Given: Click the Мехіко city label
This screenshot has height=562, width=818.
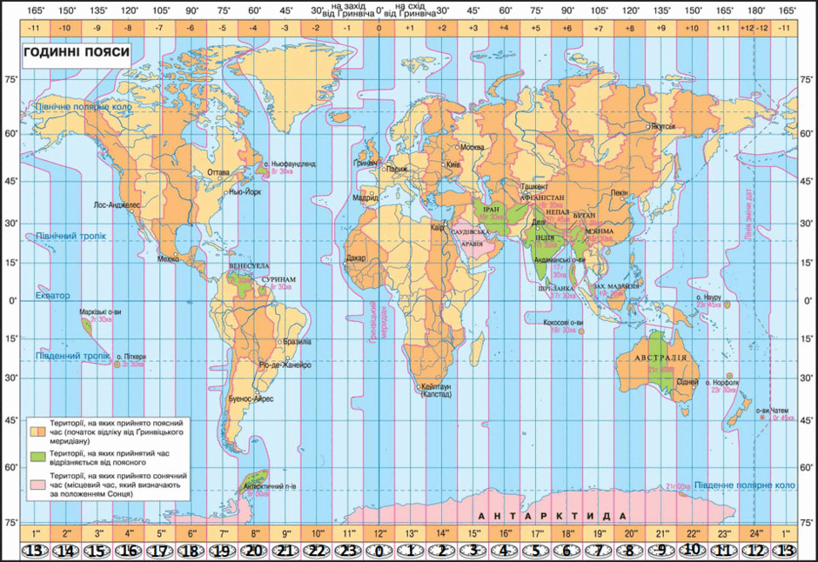Looking at the screenshot, I should coord(168,258).
